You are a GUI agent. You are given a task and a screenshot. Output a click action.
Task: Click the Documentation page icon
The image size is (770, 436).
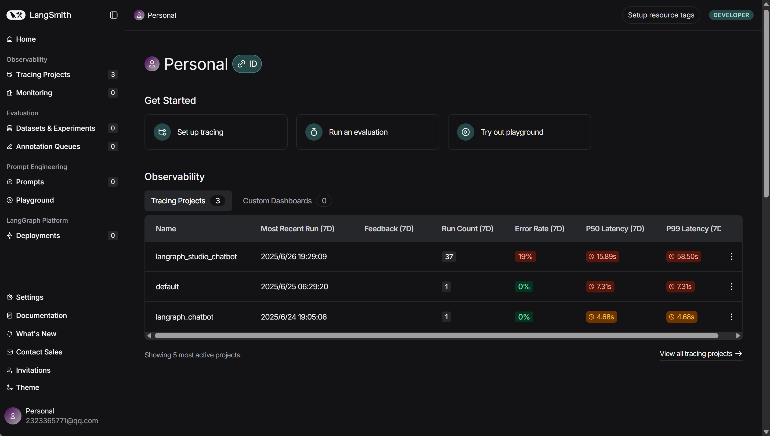tap(10, 315)
